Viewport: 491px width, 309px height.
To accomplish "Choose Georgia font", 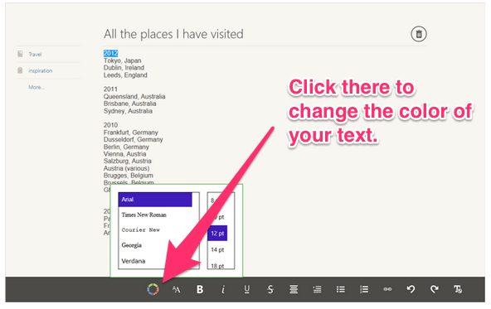I will pos(132,245).
